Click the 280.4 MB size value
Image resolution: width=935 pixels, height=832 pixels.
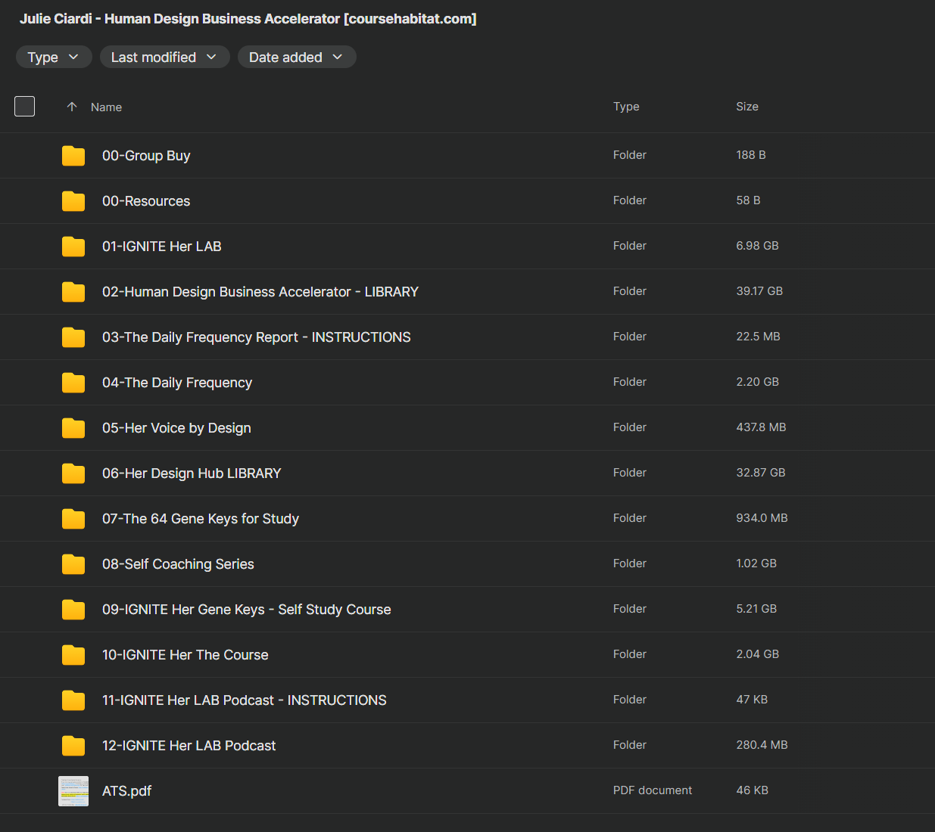[x=762, y=745]
